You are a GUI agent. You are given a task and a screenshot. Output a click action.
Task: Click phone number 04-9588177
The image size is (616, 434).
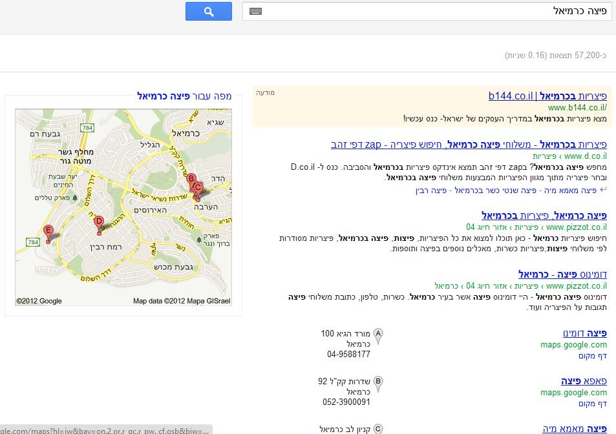[348, 355]
